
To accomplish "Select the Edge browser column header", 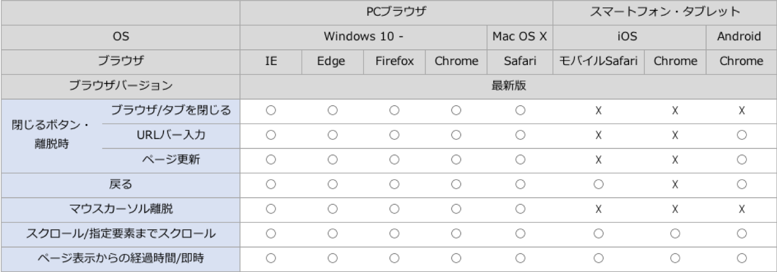I will (331, 61).
